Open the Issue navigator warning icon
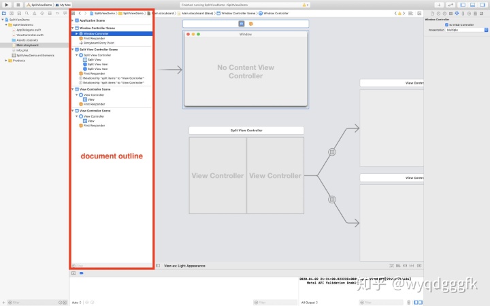Screen dimensions: 490x306 [35, 14]
